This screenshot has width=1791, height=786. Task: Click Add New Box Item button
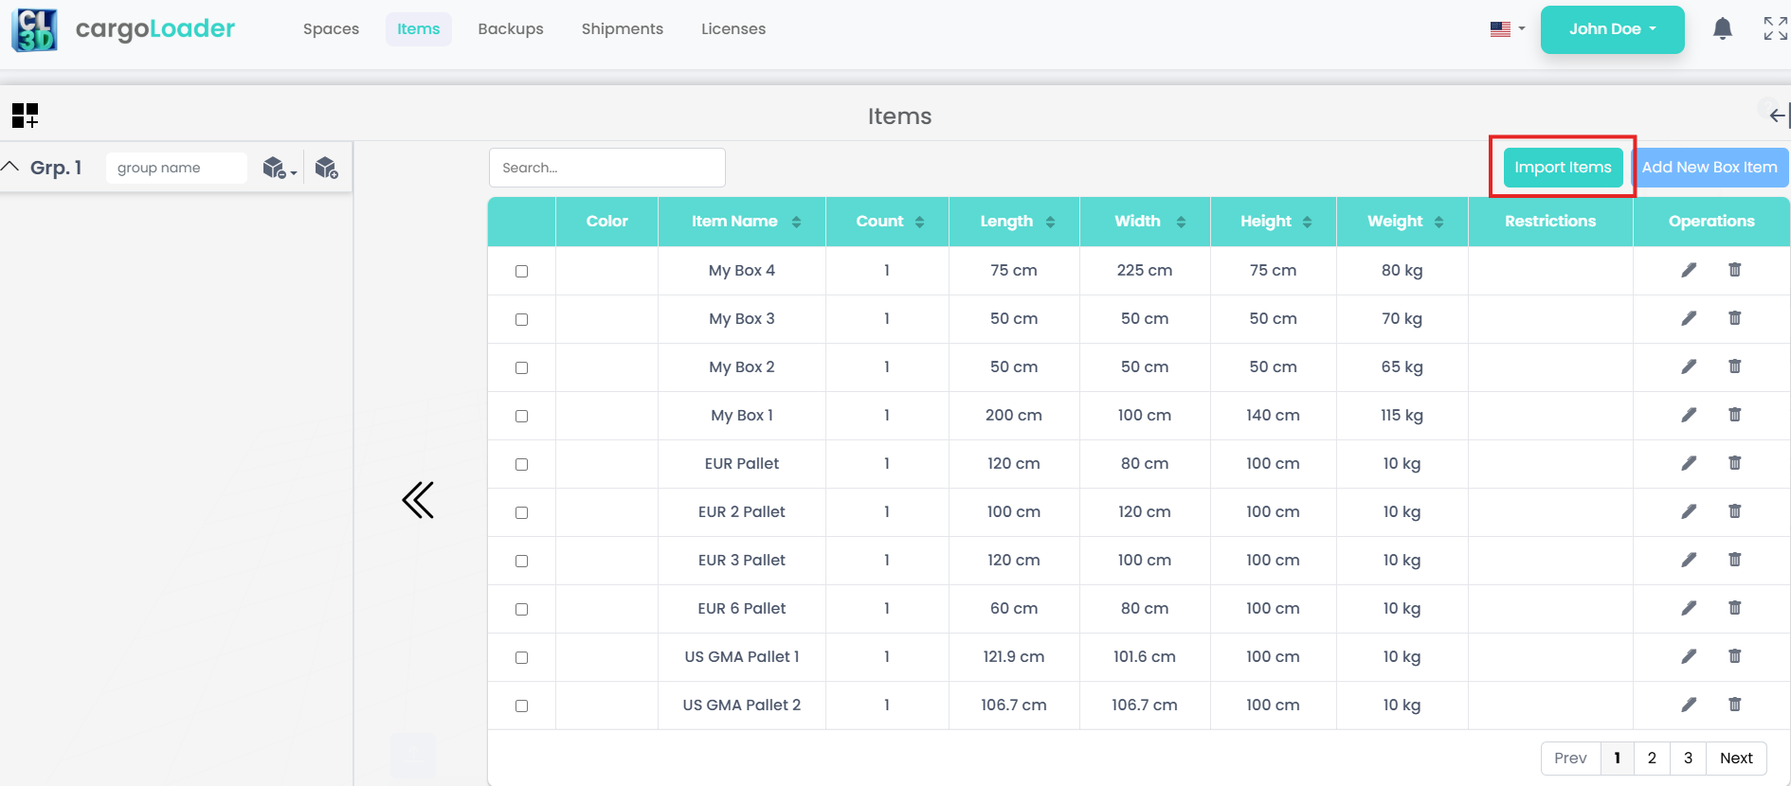point(1709,168)
